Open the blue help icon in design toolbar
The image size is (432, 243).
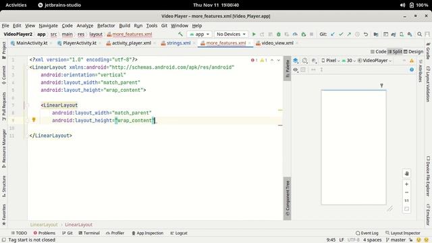pyautogui.click(x=412, y=70)
